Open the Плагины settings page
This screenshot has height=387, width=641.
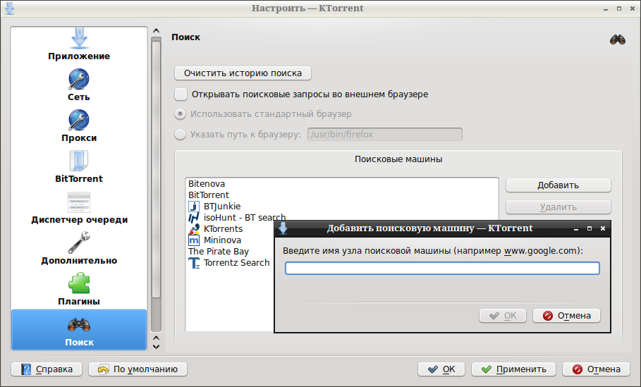(x=79, y=289)
